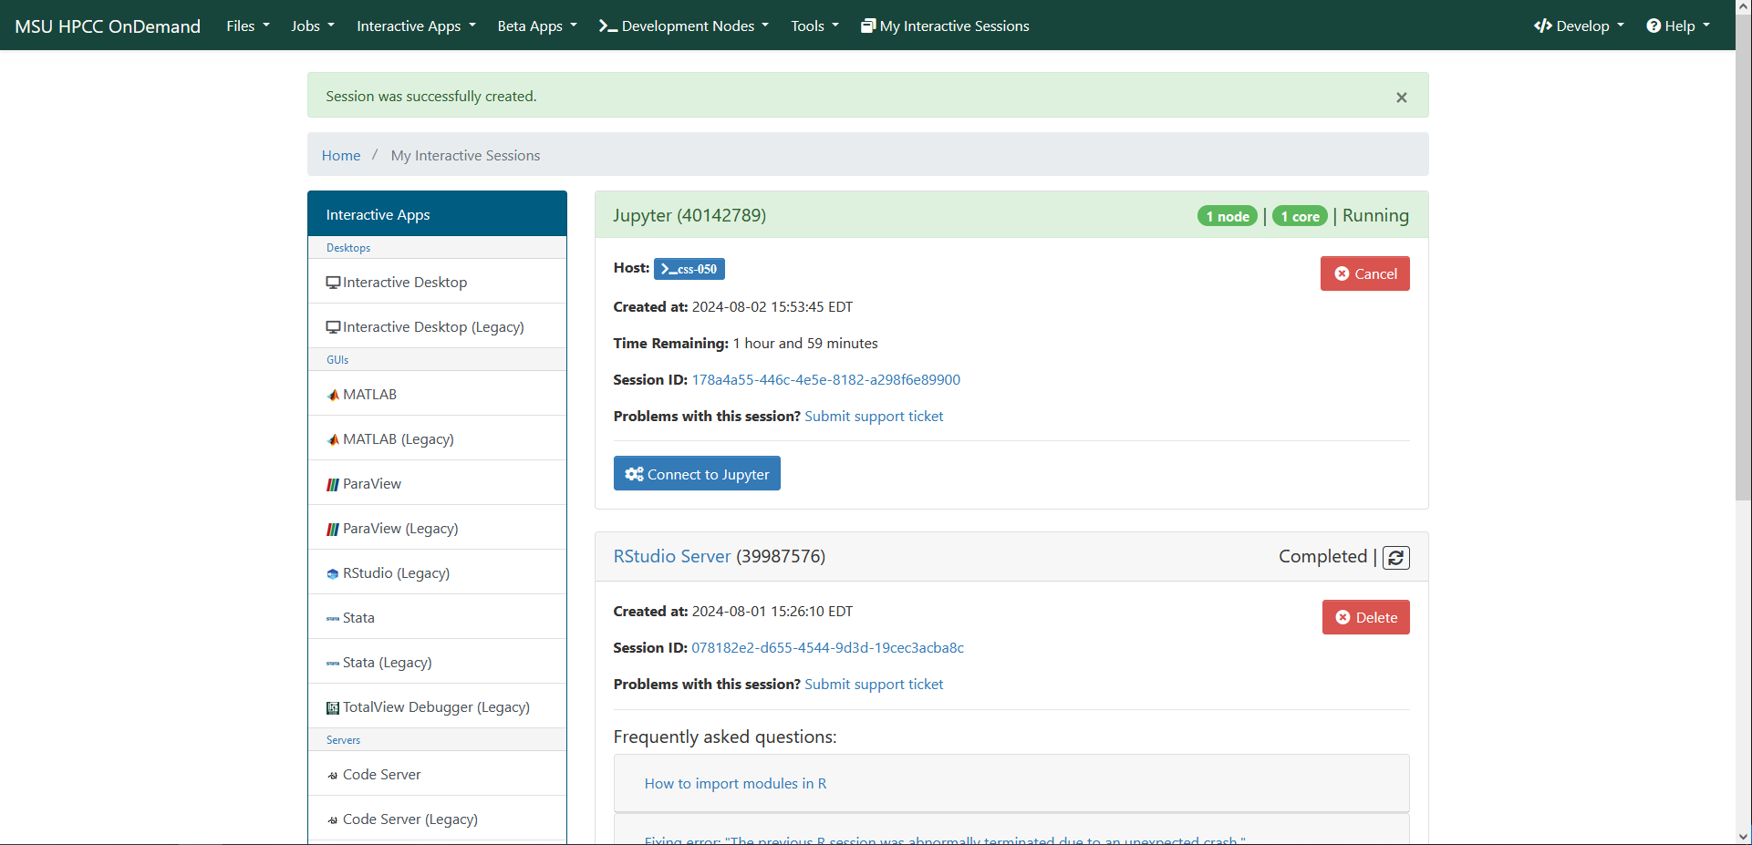Viewport: 1752px width, 845px height.
Task: Click the Stata (Legacy) logo icon
Action: click(333, 663)
